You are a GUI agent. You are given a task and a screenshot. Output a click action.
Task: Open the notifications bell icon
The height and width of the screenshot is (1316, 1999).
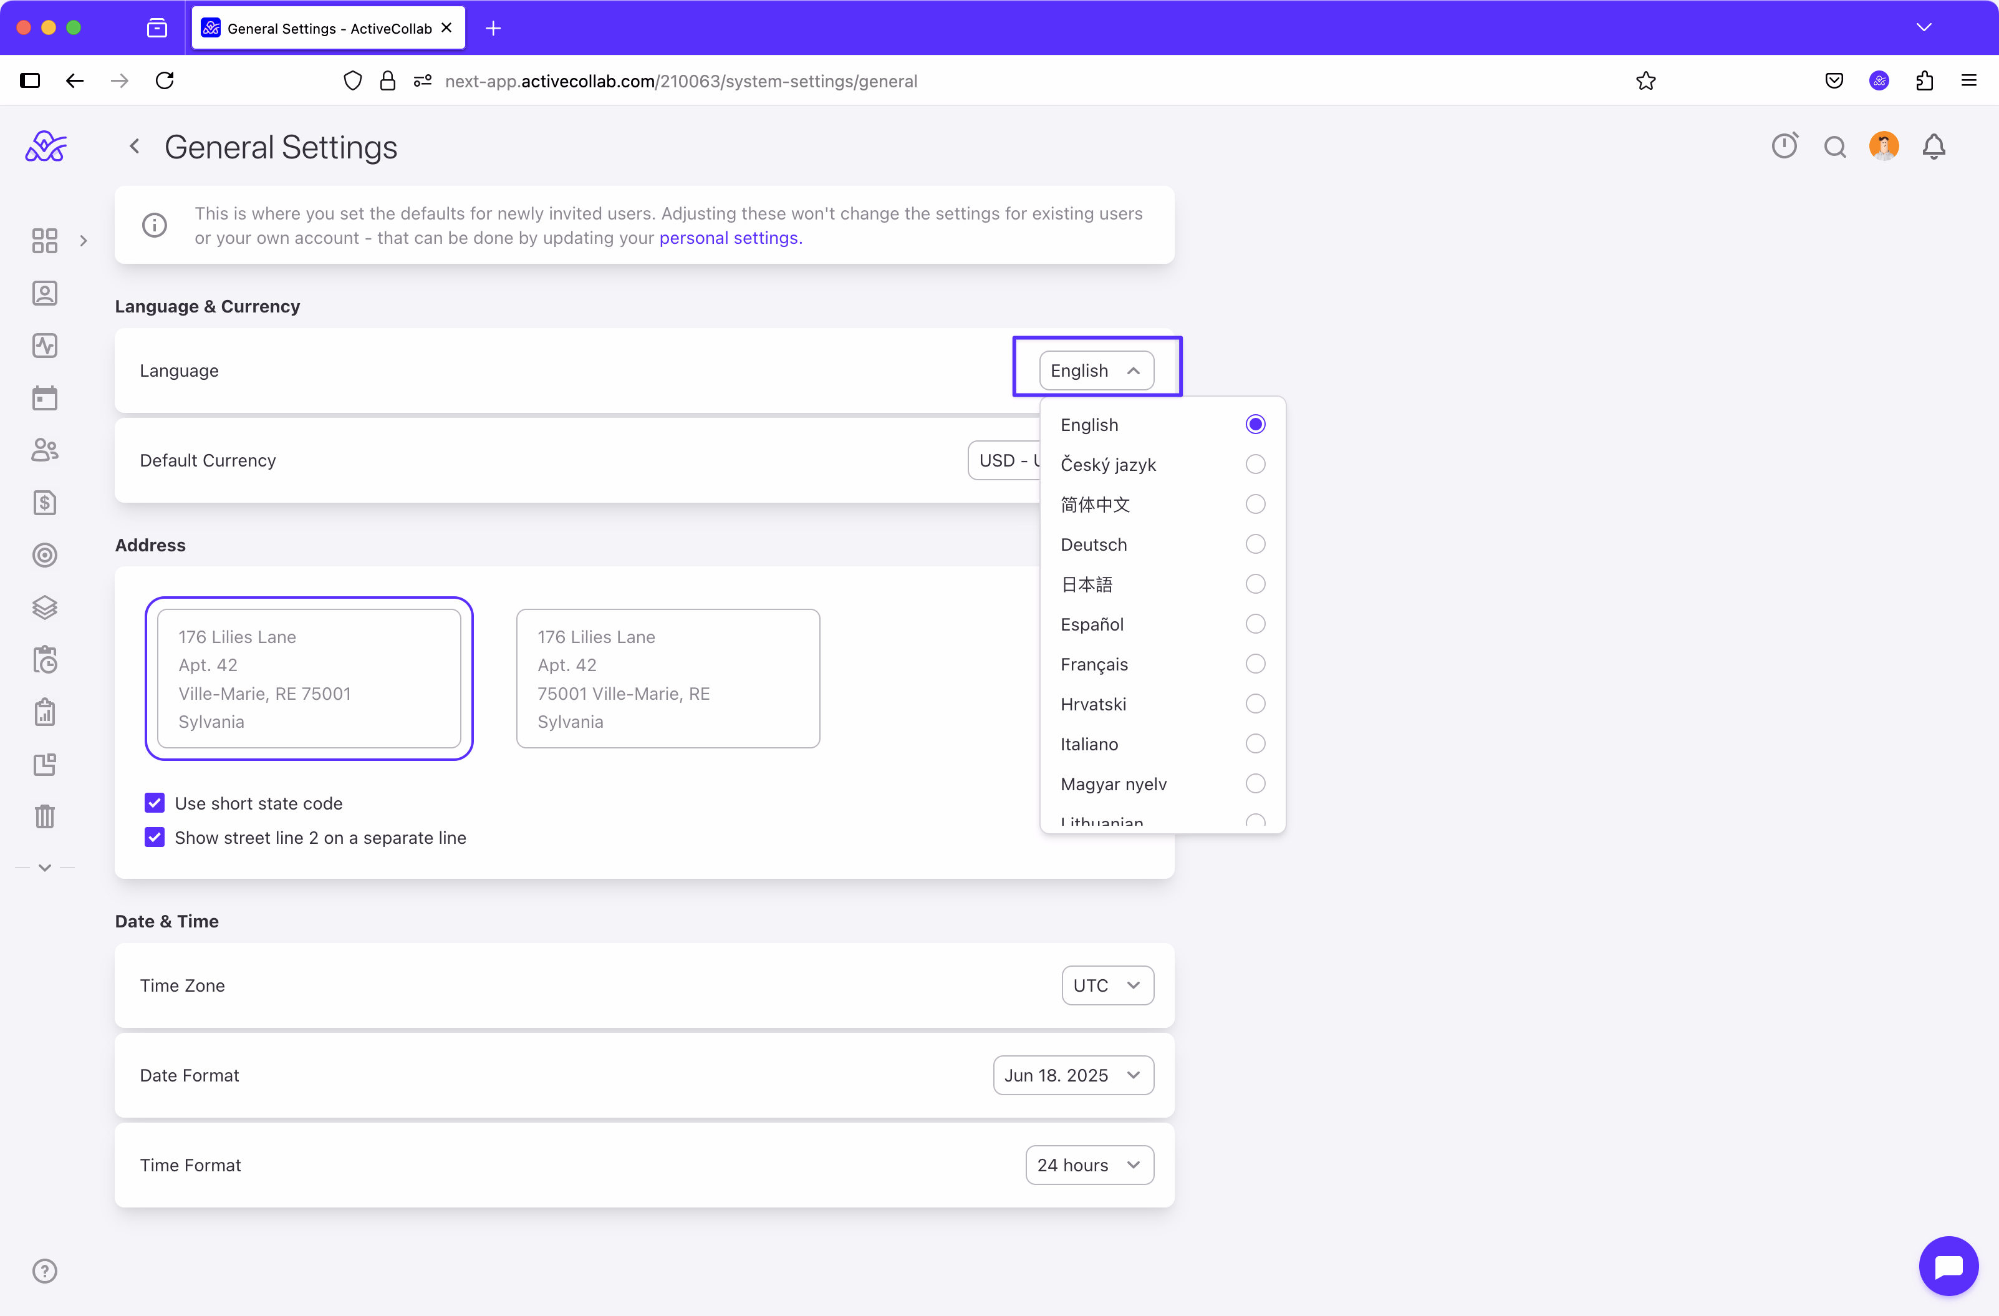1934,146
